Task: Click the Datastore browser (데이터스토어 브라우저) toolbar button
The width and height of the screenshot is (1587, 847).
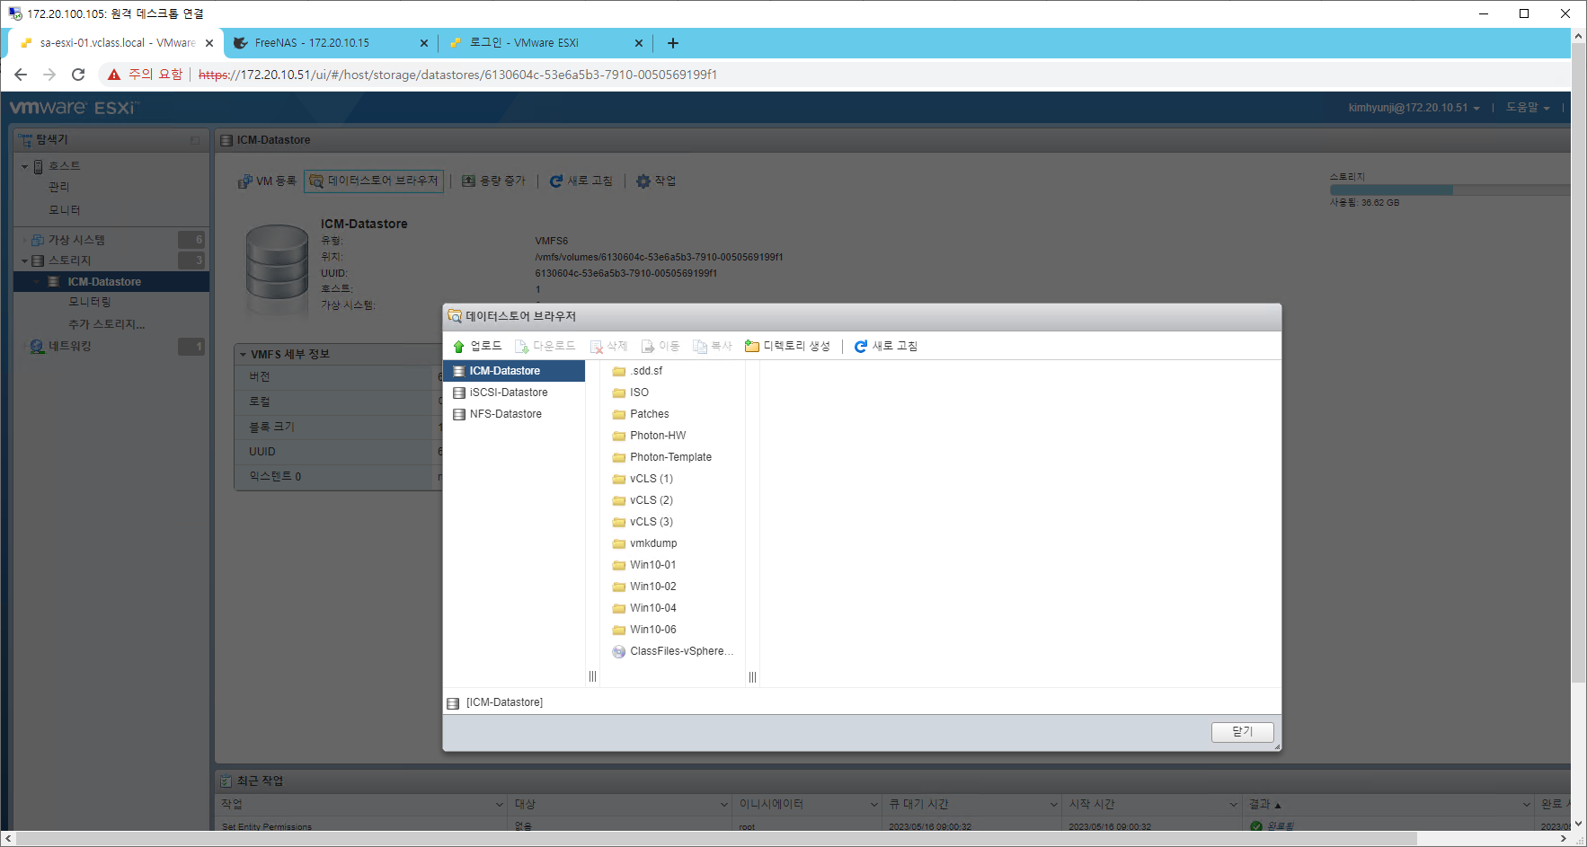Action: (x=374, y=181)
